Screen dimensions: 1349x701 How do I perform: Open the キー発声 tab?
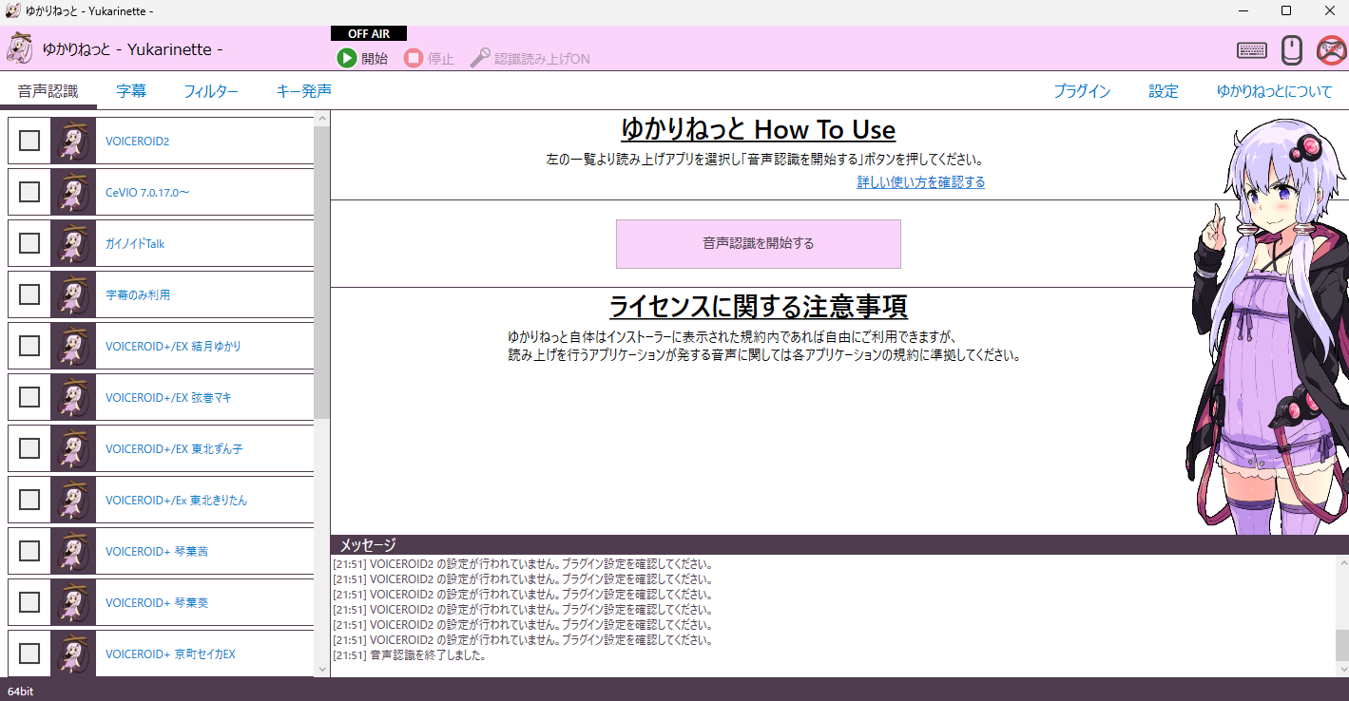click(x=303, y=92)
